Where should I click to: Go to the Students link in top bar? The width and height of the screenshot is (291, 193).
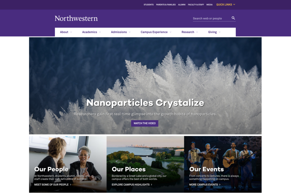click(149, 5)
